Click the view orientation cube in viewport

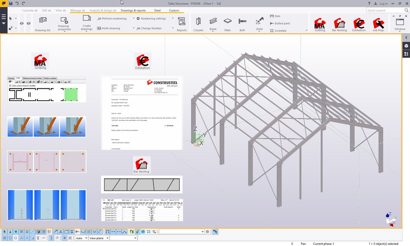click(x=392, y=219)
